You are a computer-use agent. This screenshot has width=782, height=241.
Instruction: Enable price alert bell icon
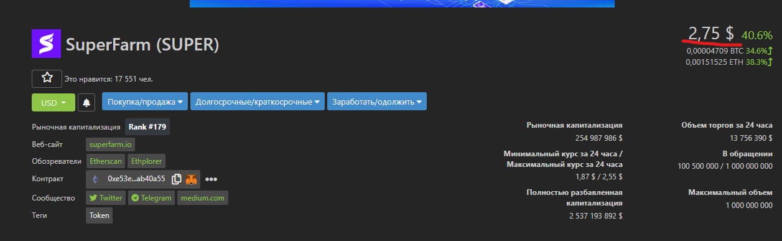(86, 102)
